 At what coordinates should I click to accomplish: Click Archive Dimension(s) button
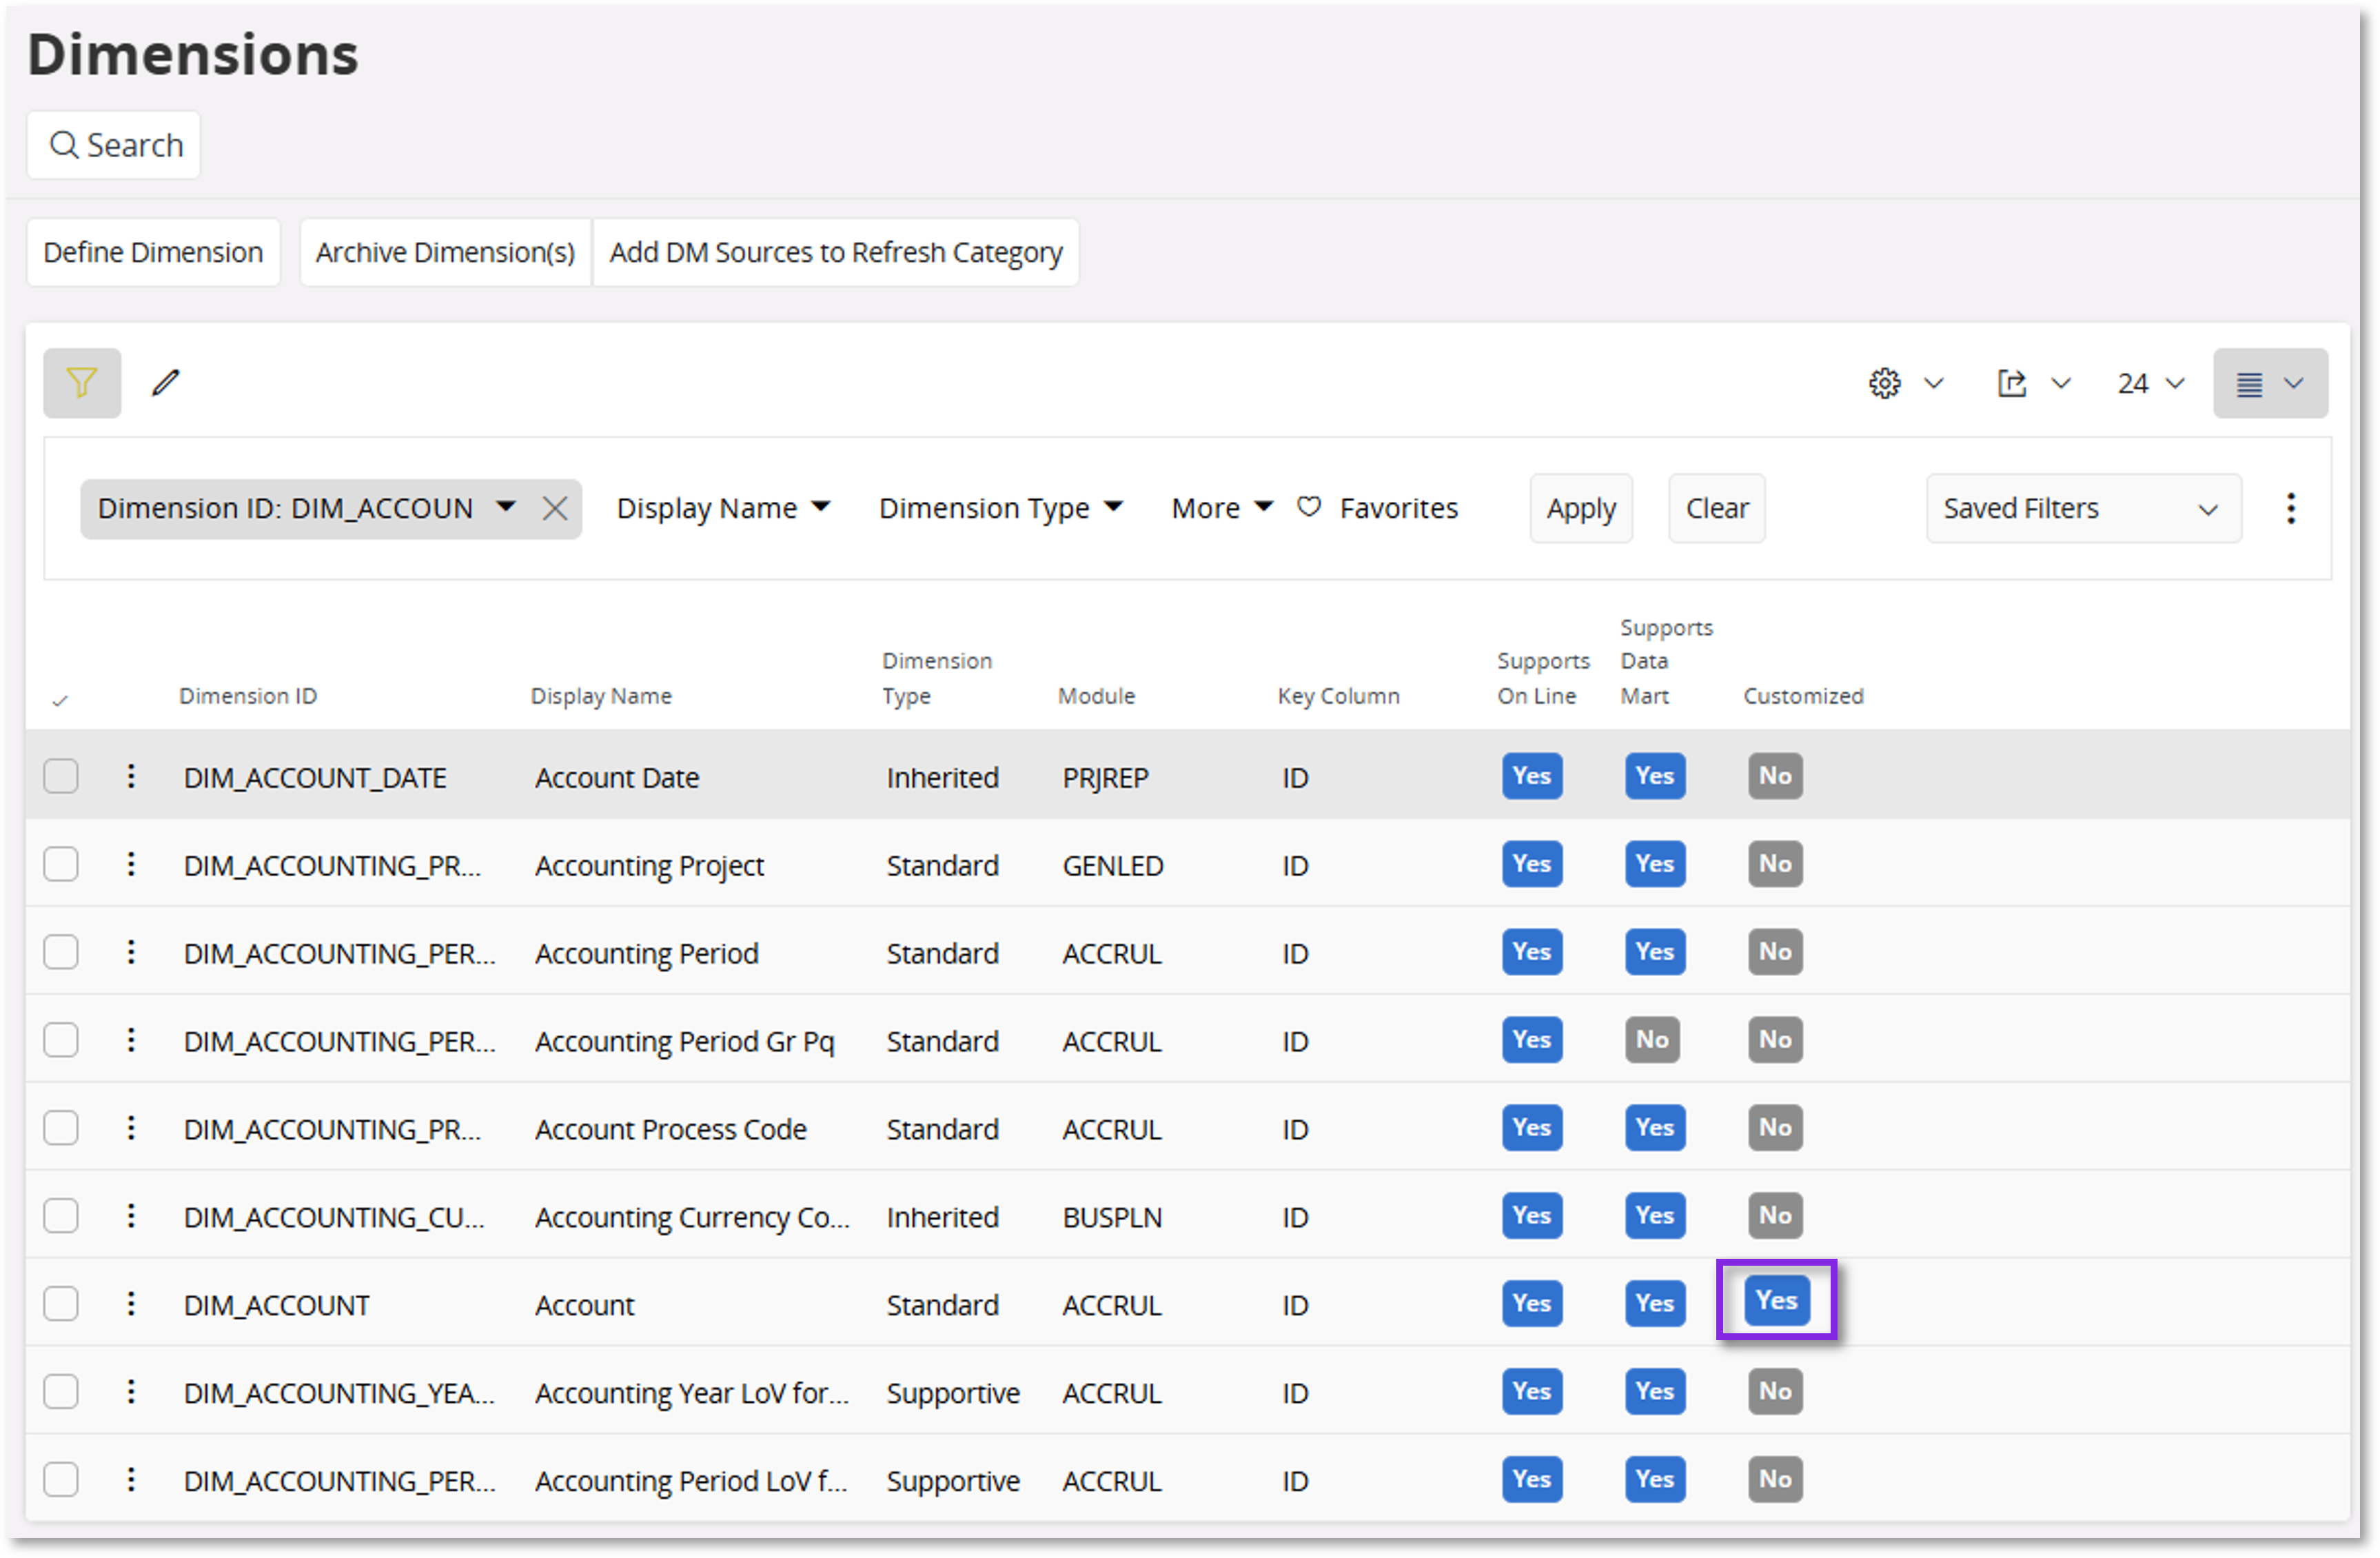445,253
